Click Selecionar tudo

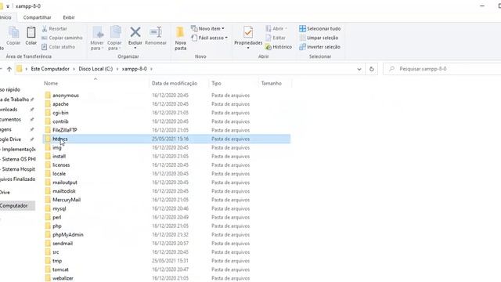point(319,29)
